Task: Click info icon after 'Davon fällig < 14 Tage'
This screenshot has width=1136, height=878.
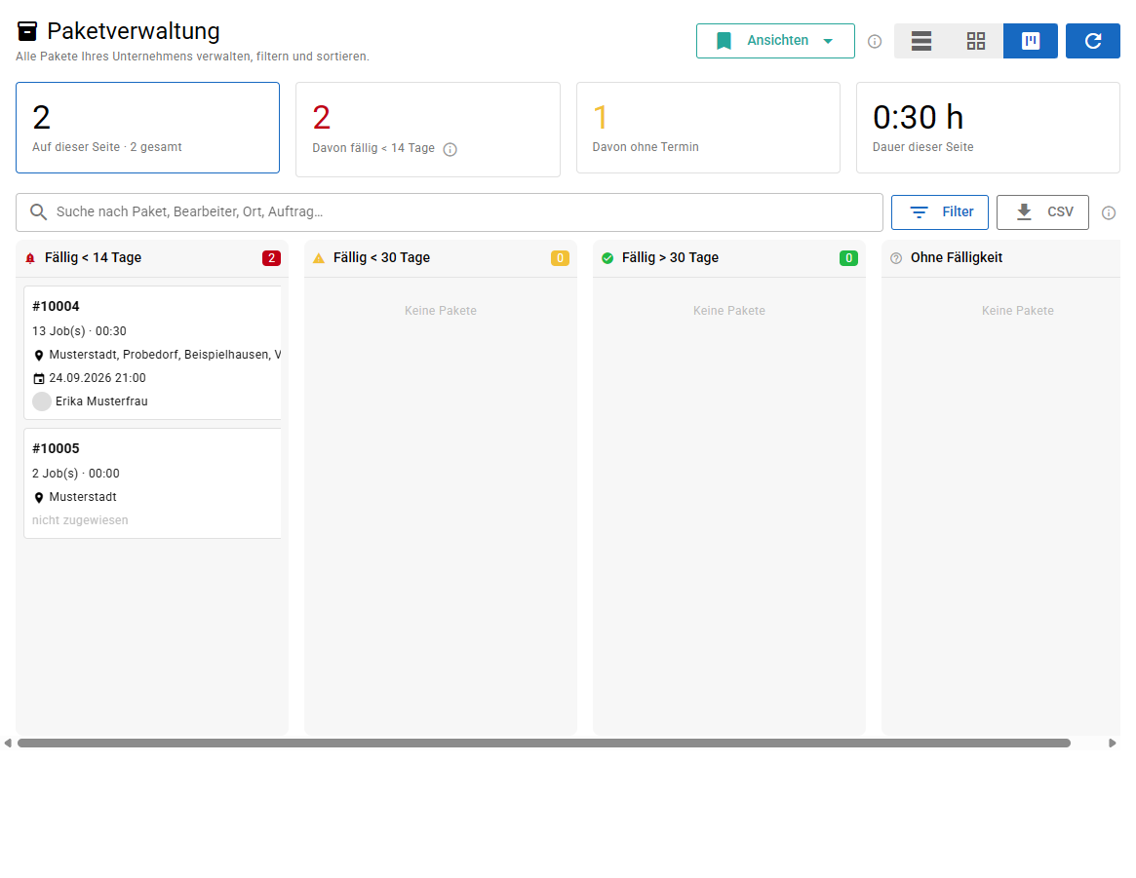Action: click(x=450, y=149)
